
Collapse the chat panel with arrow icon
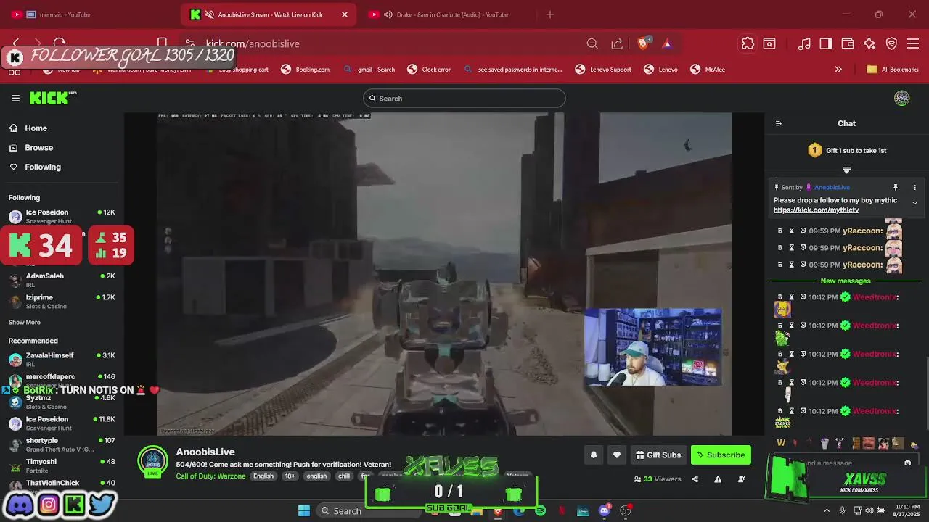(779, 123)
